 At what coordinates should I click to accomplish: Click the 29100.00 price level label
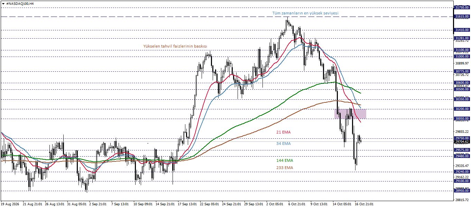click(462, 181)
